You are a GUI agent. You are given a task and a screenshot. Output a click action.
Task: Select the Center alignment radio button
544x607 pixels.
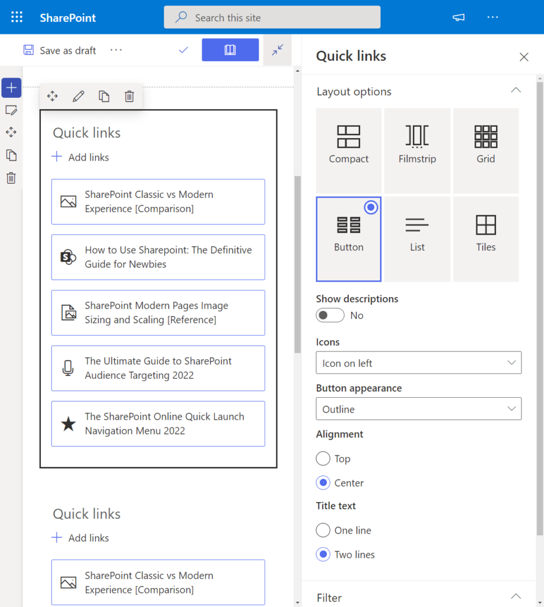323,483
